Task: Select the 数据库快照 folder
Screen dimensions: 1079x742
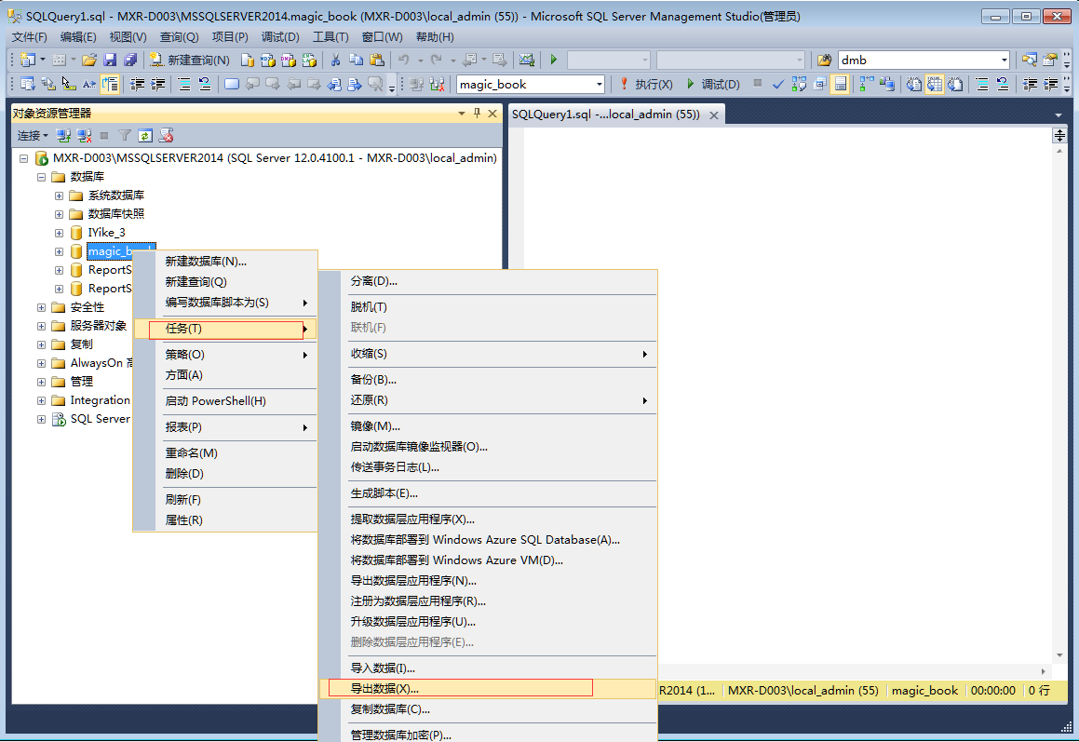Action: [116, 214]
